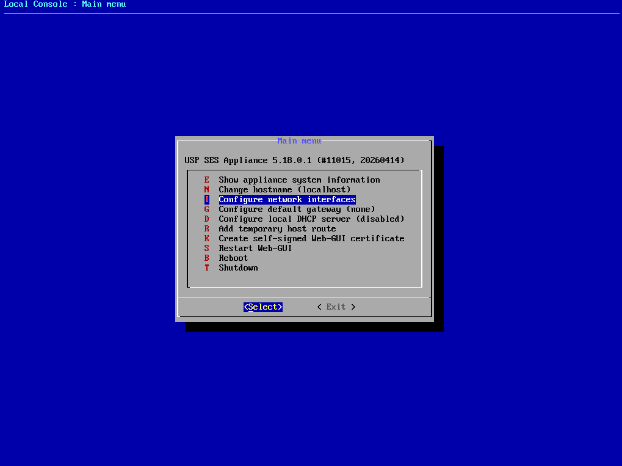
Task: Click the red 'I' hotkey letter
Action: (206, 199)
